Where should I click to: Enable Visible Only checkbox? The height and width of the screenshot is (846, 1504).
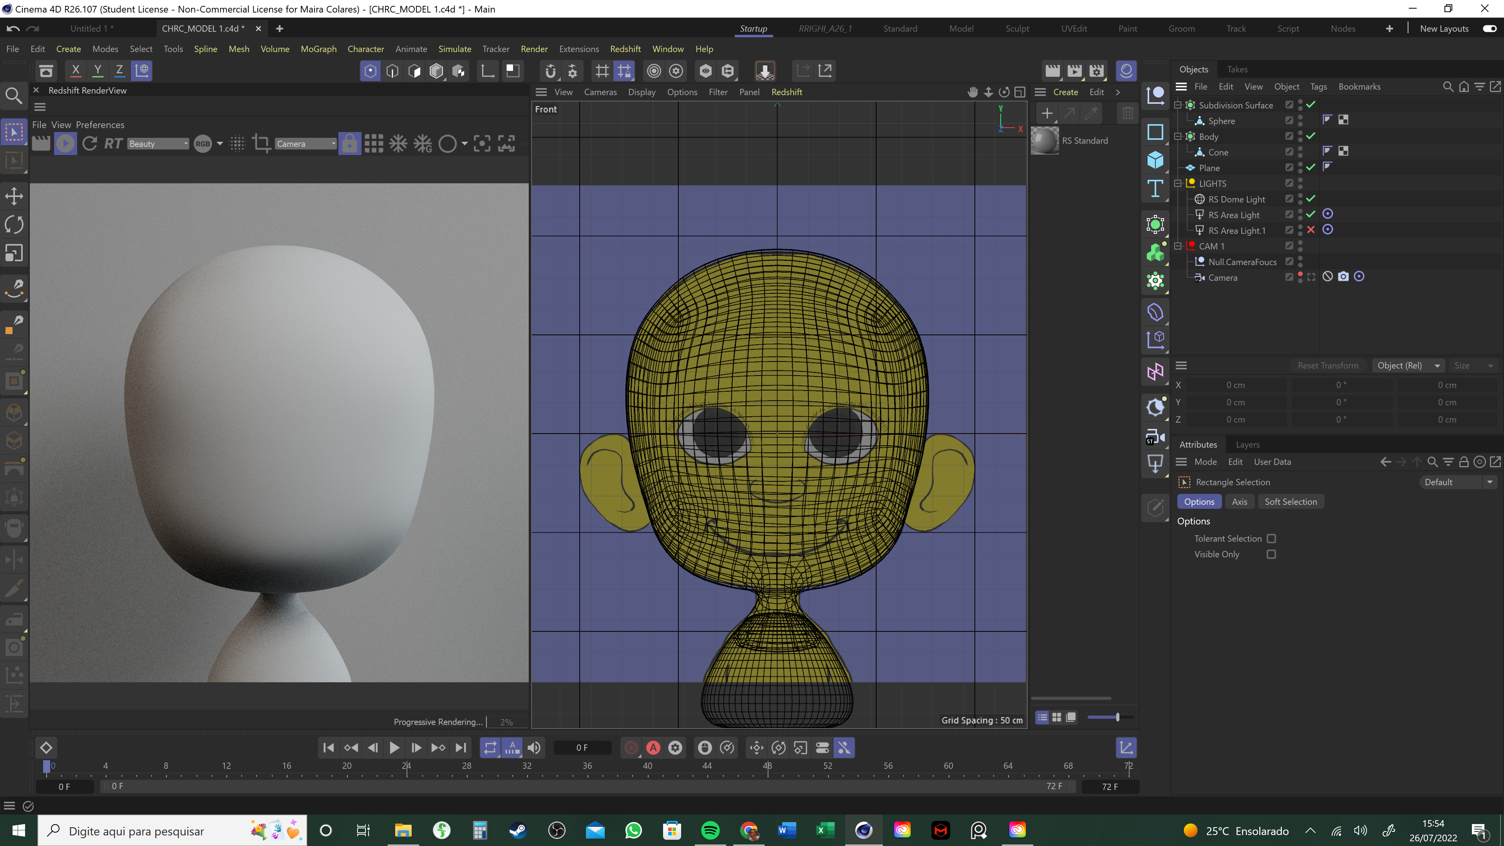tap(1271, 554)
